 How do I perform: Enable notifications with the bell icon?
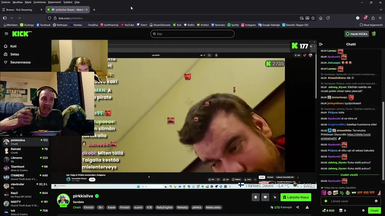pyautogui.click(x=256, y=197)
